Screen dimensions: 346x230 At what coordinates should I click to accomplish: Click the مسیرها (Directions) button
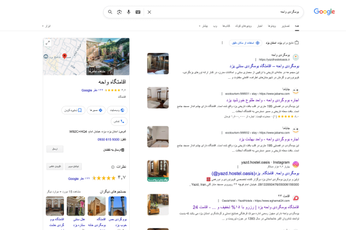[x=96, y=110]
